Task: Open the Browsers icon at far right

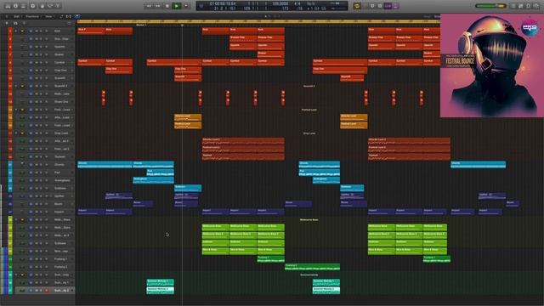Action: coord(536,6)
